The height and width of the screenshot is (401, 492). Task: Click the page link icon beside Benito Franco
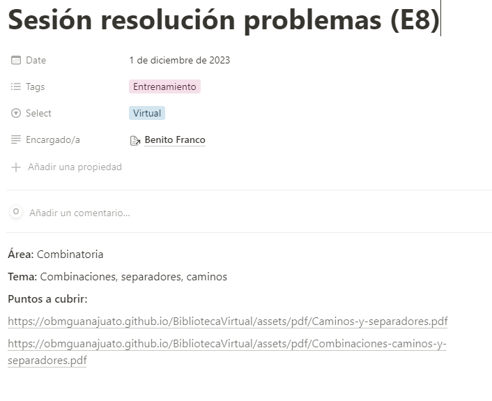click(x=135, y=140)
